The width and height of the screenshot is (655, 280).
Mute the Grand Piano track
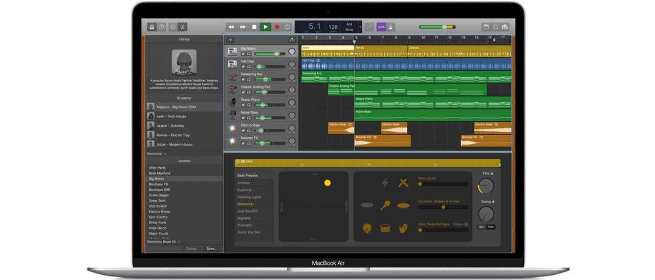[x=244, y=105]
